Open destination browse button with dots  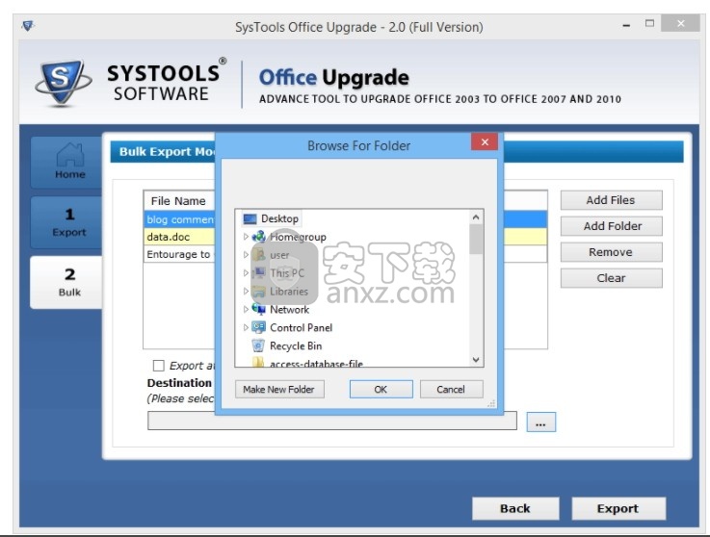pos(540,422)
